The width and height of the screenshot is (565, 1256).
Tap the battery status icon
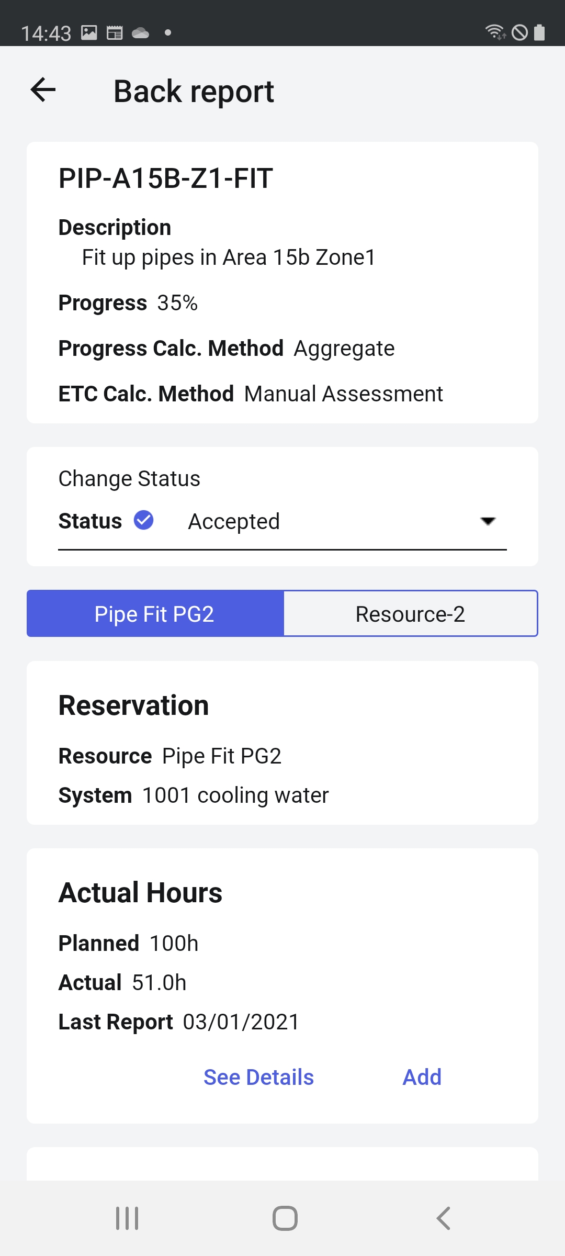point(539,32)
